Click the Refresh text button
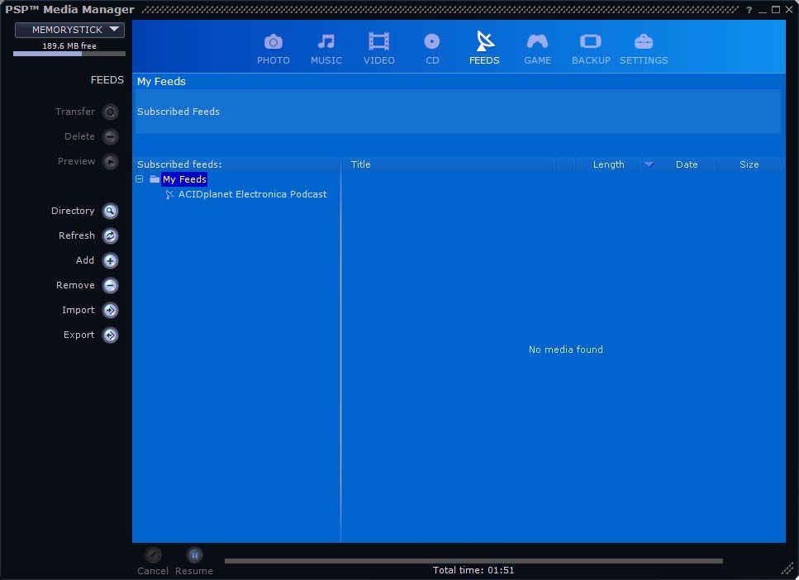Screen dimensions: 799x580 point(77,236)
